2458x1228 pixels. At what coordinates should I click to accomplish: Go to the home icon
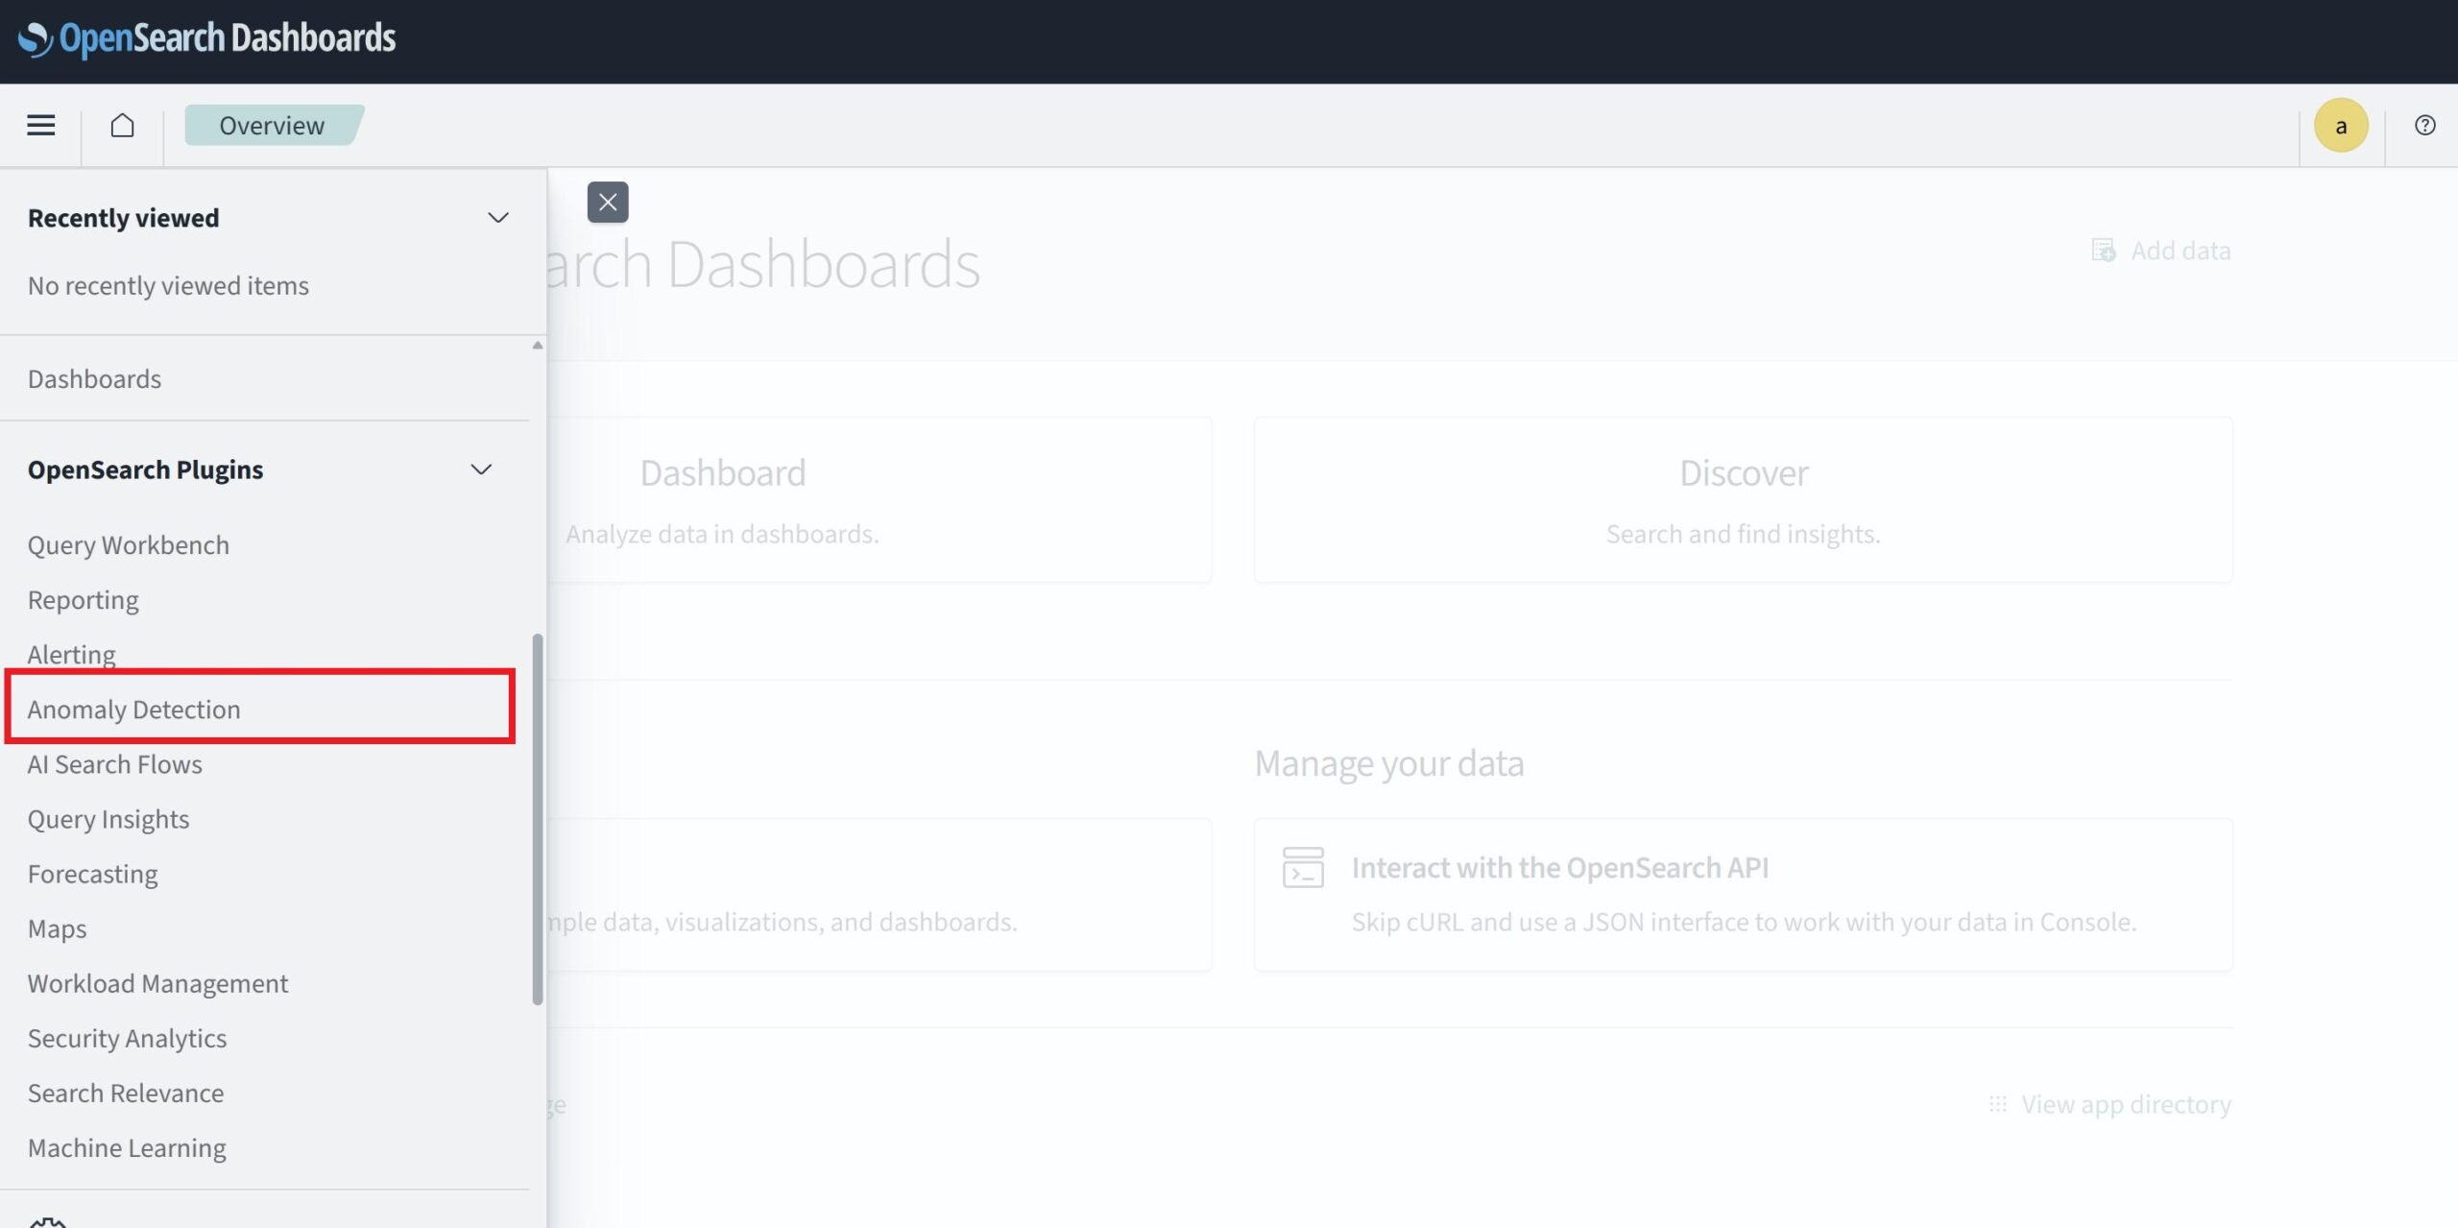point(122,126)
